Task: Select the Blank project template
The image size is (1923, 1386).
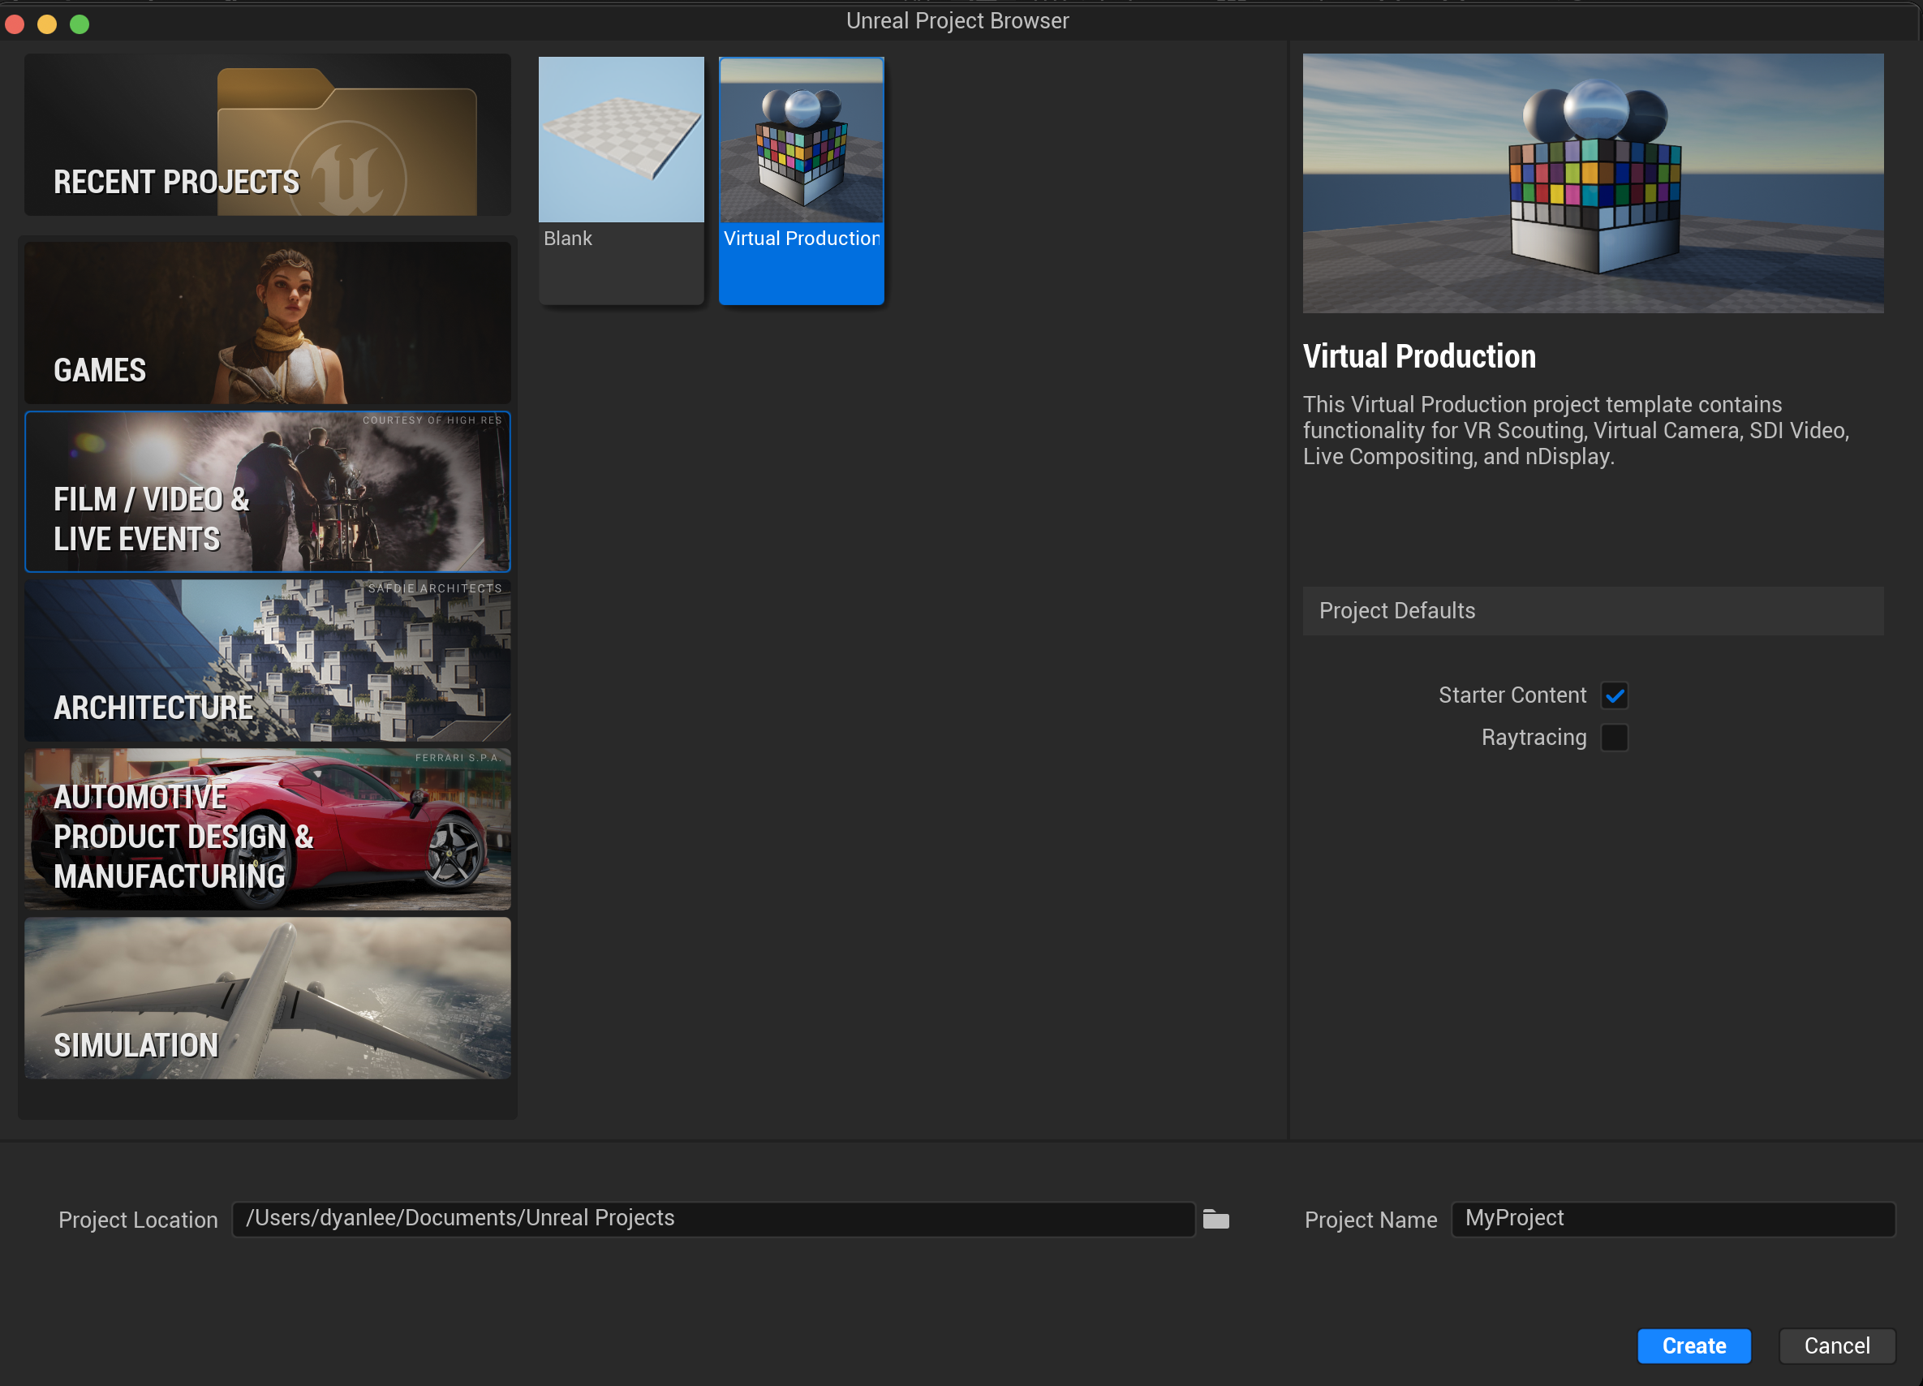Action: (622, 180)
